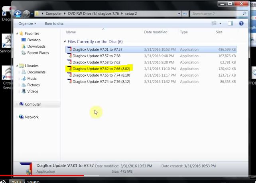The image size is (256, 183).
Task: Open Pictures library
Action: pos(33,85)
